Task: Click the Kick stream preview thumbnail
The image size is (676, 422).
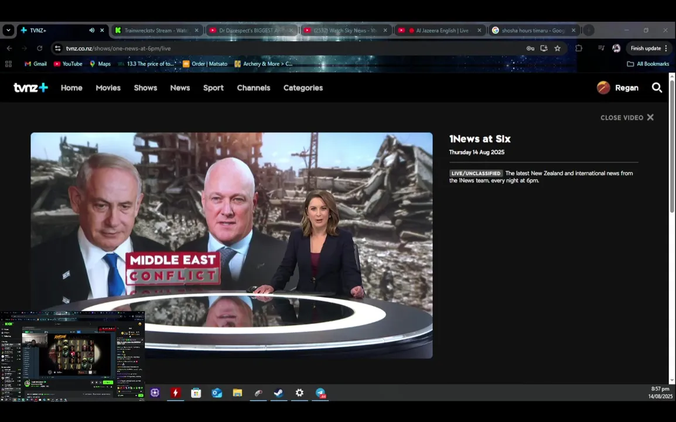Action: click(x=73, y=356)
